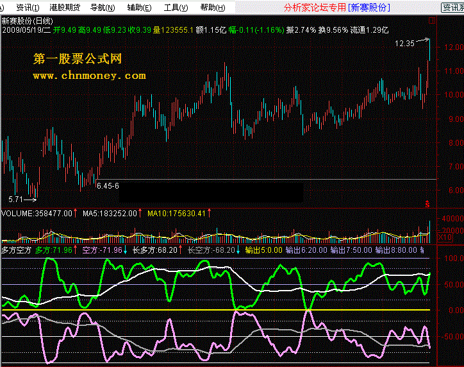
Task: Click the low price 低9.23
Action: (x=115, y=30)
